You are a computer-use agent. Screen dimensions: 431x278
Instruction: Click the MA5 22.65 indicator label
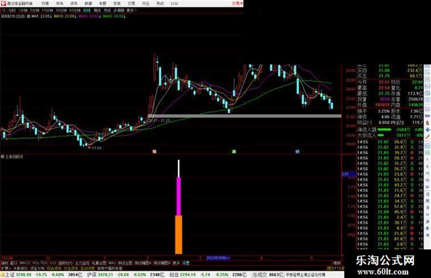[42, 16]
